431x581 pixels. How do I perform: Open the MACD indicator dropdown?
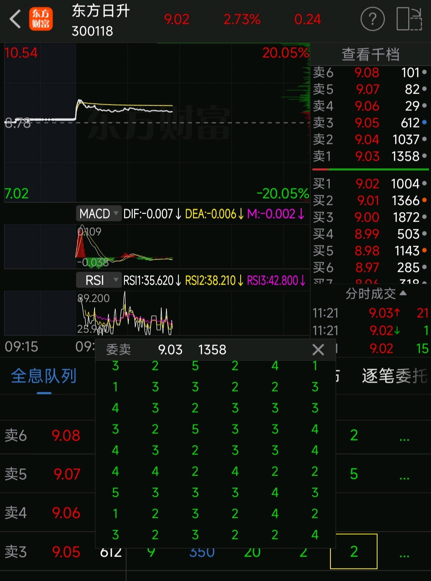click(x=98, y=214)
